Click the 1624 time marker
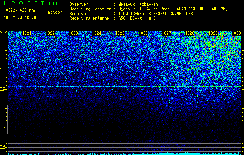This screenshot has height=155, width=244. coord(97,33)
